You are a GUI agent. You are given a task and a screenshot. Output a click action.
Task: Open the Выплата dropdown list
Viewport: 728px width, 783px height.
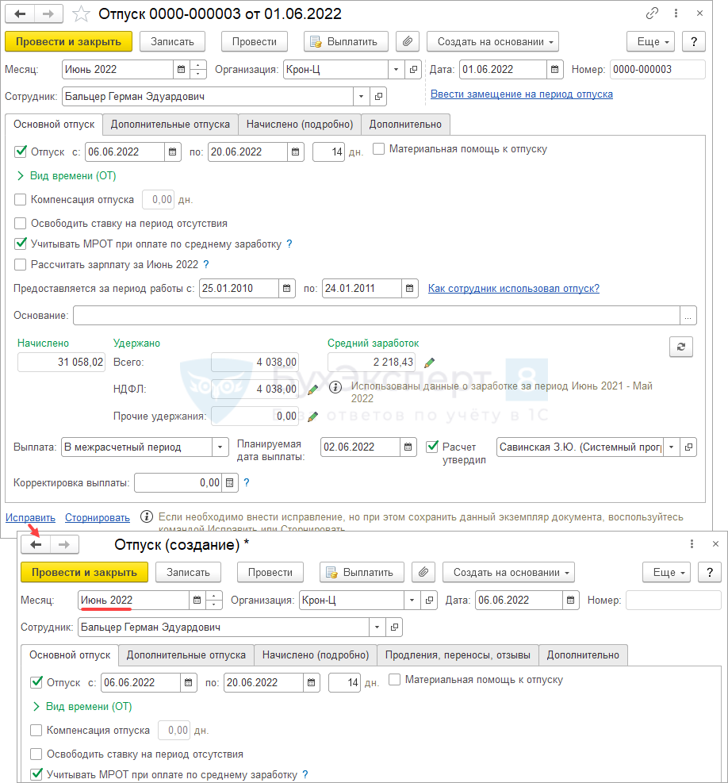(220, 447)
